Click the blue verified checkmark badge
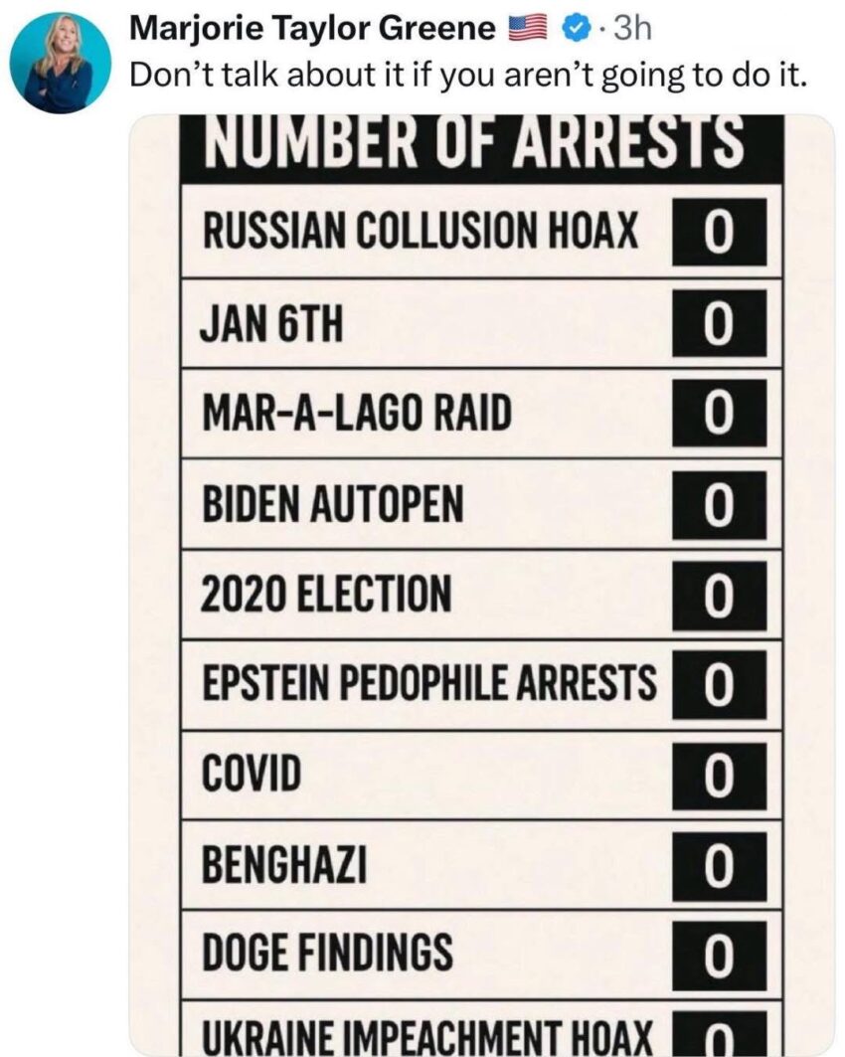Screen dimensions: 845x1057 (573, 30)
